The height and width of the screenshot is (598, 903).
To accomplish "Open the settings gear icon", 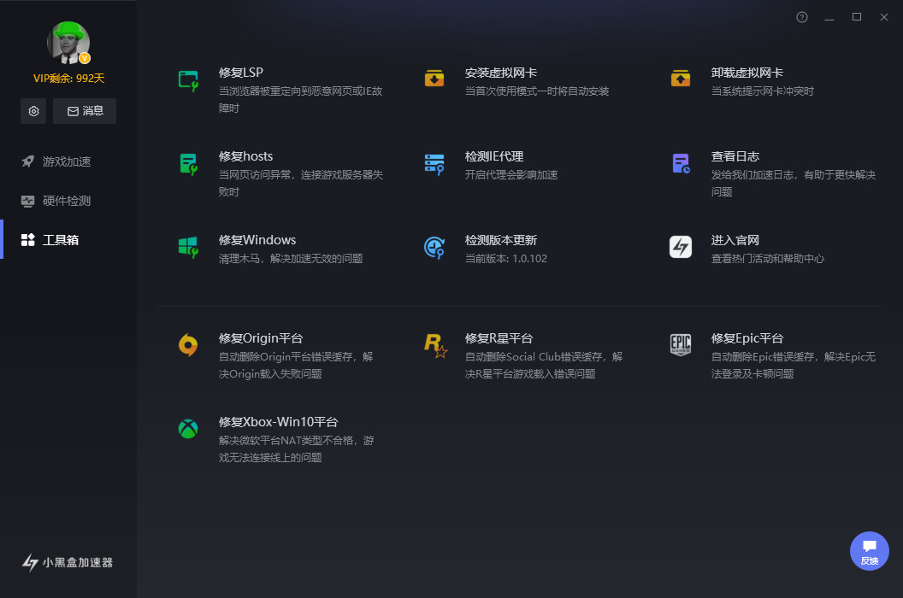I will point(32,111).
